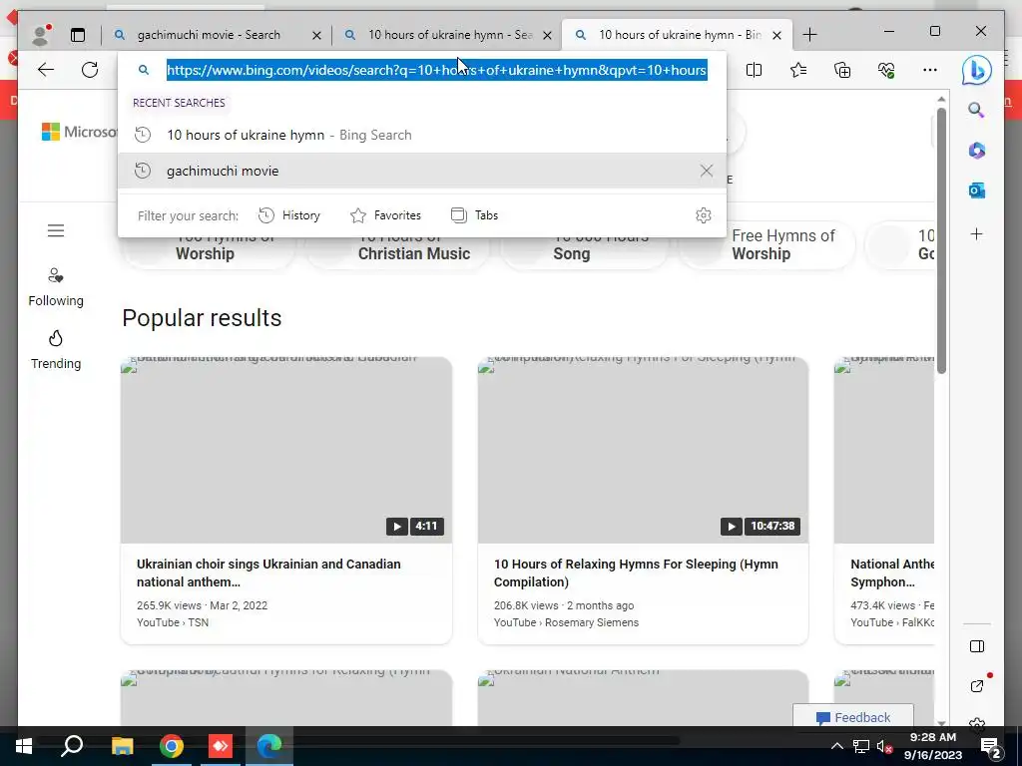Screen dimensions: 1022x766
Task: Open Microsoft 365 sidebar icon
Action: (x=976, y=151)
